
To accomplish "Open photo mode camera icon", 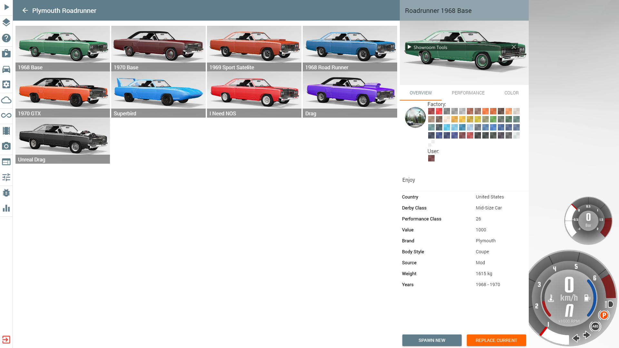I will click(6, 146).
